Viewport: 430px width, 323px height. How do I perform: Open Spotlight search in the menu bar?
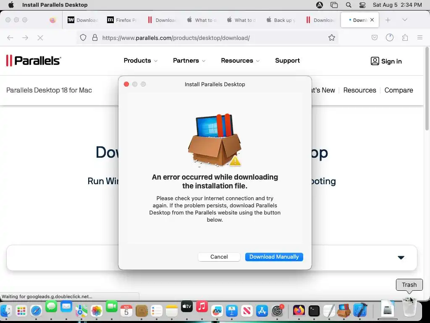coord(348,5)
